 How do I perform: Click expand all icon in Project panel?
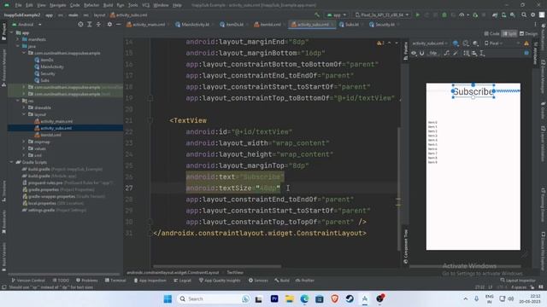(89, 25)
